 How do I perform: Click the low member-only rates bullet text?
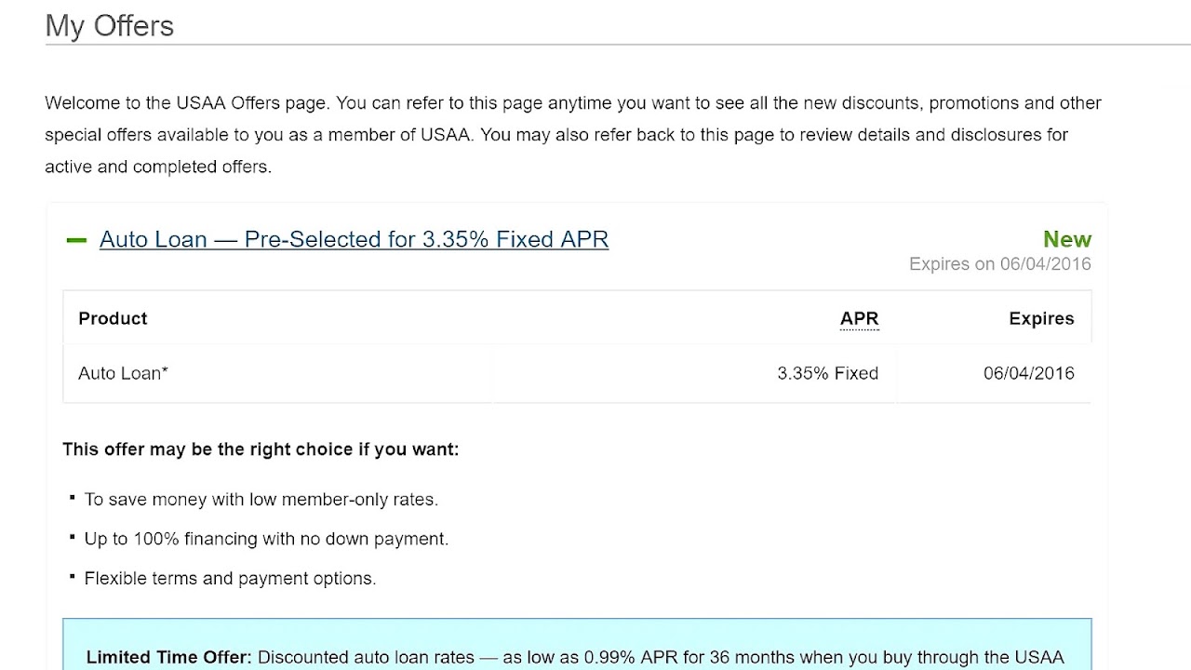261,500
